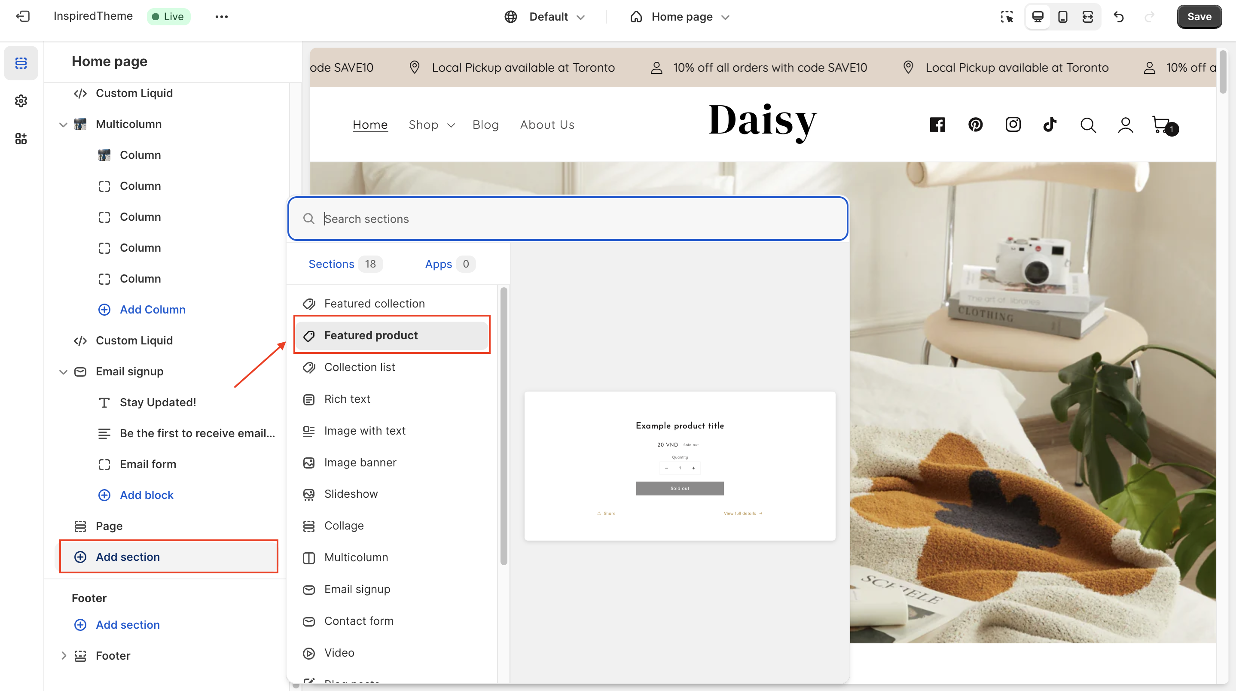Open theme settings gear icon
1236x691 pixels.
(x=21, y=100)
